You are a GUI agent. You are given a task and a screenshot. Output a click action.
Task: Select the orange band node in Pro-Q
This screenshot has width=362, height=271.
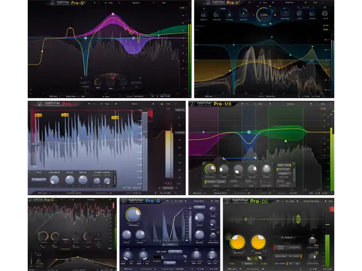tap(70, 28)
